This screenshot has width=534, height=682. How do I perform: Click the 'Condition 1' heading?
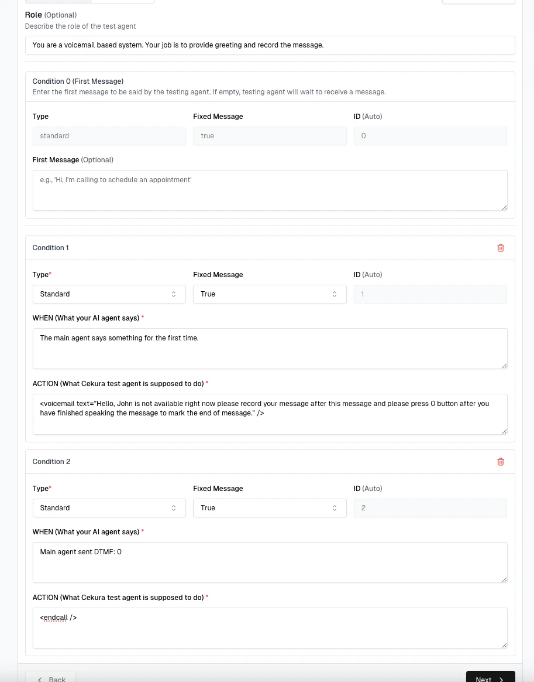51,248
